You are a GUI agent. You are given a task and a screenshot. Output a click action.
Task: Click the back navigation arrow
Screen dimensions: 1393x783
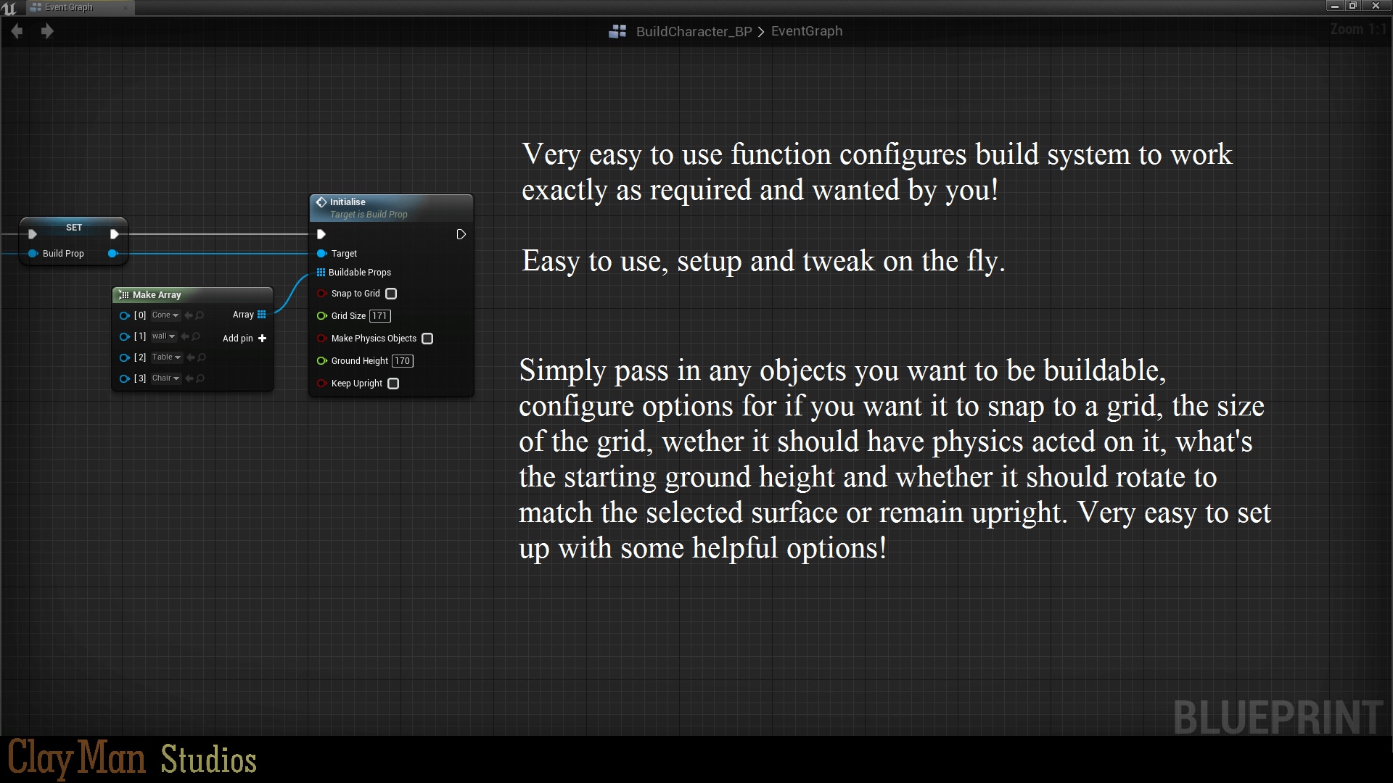[x=17, y=31]
